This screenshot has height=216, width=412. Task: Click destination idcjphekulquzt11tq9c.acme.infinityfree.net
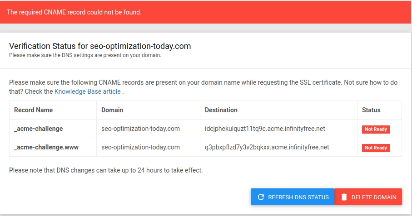coord(265,129)
